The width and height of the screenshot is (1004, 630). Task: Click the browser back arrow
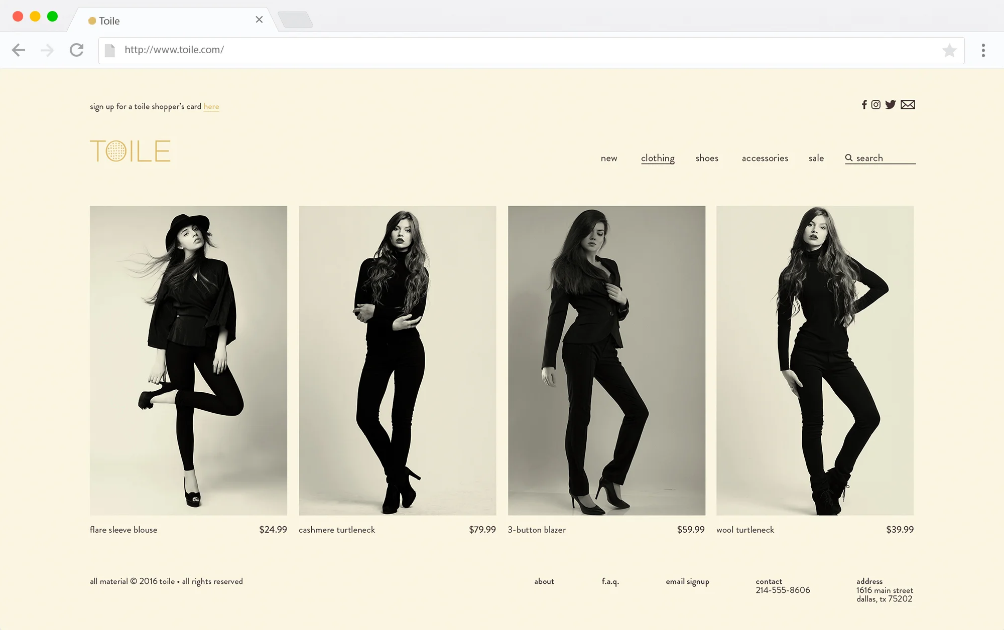(x=19, y=50)
